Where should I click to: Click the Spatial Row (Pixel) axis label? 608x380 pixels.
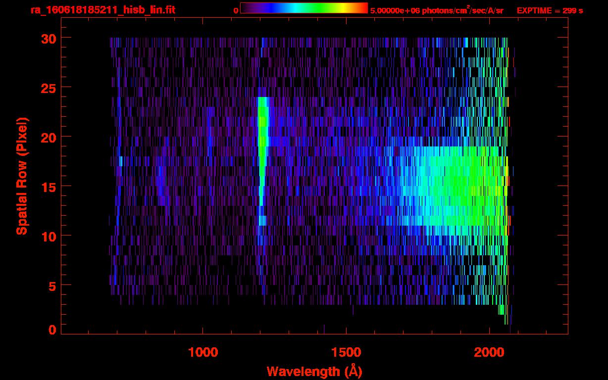pos(22,176)
